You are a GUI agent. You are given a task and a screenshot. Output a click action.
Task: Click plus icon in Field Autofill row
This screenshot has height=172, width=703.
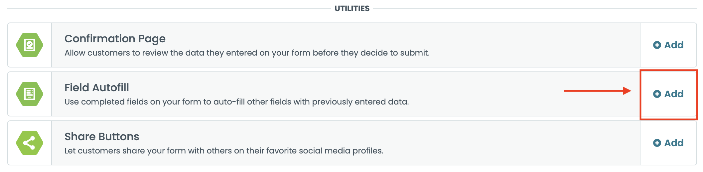pos(657,94)
